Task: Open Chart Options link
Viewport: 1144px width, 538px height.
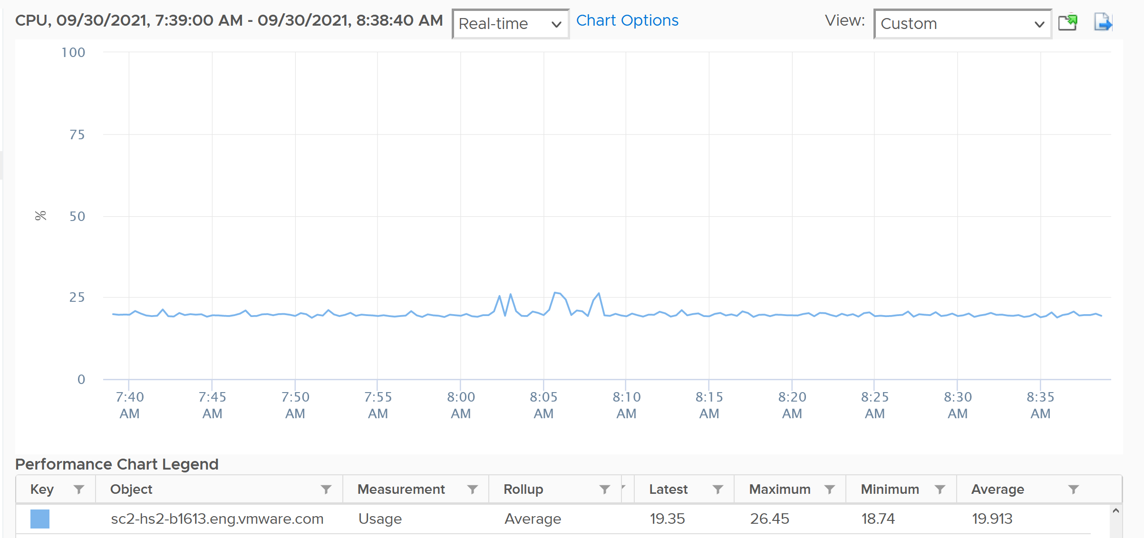Action: 627,20
